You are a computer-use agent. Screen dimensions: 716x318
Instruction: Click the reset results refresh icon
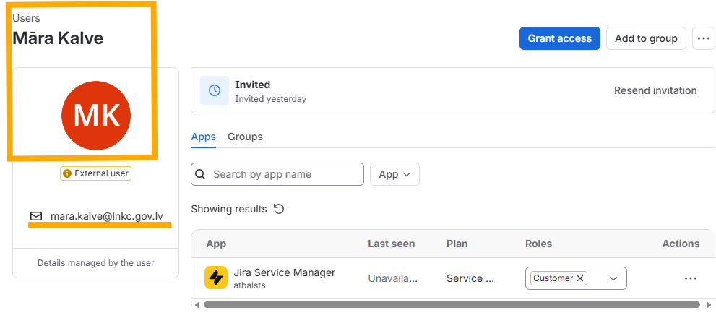click(x=279, y=209)
